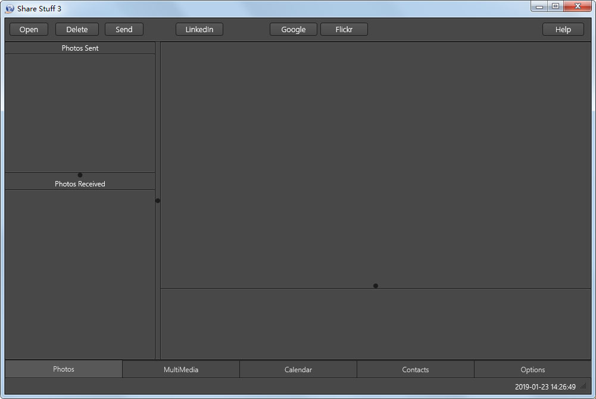This screenshot has width=596, height=399.
Task: Switch to the MultiMedia tab
Action: tap(181, 370)
